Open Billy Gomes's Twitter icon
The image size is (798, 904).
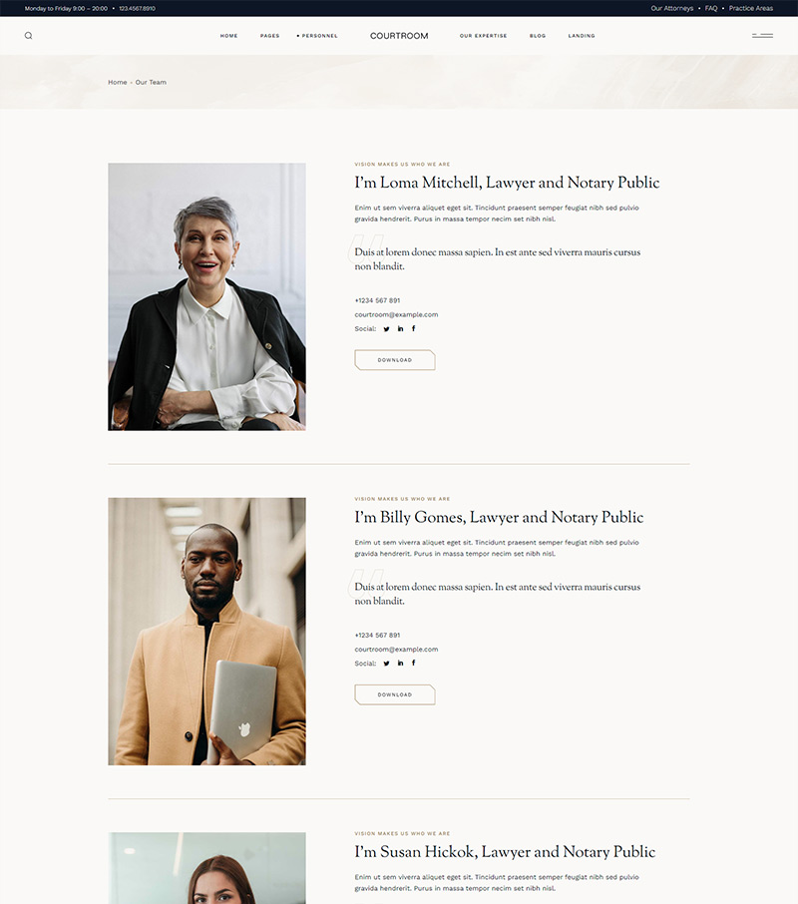click(387, 663)
